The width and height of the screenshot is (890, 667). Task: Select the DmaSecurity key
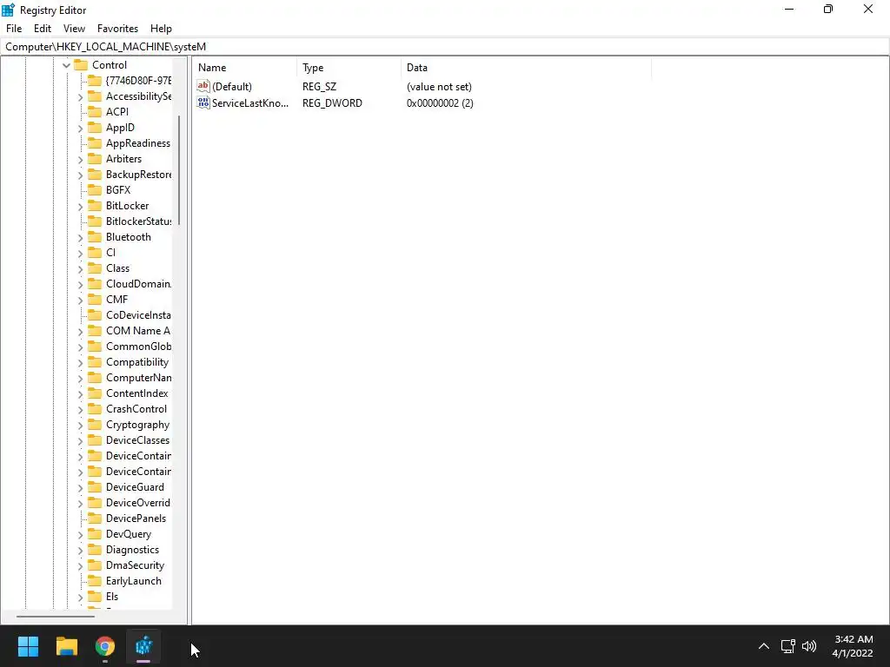pos(135,565)
